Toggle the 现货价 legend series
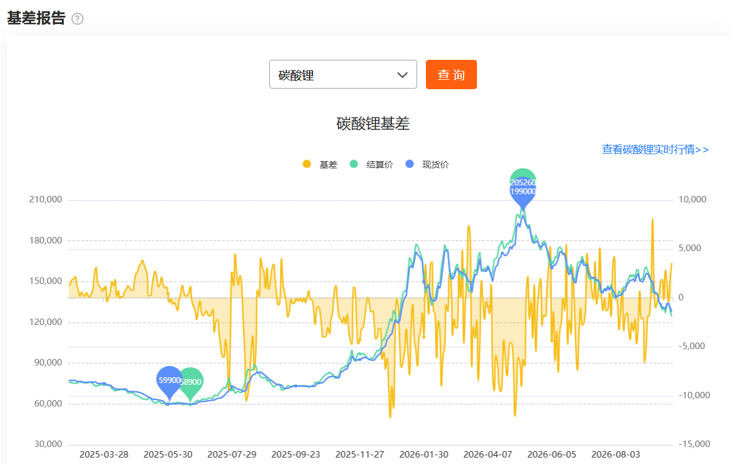731x464 pixels. 427,165
